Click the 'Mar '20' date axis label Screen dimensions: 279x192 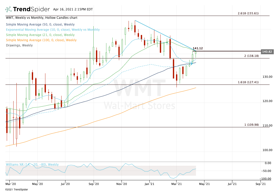[11, 184]
